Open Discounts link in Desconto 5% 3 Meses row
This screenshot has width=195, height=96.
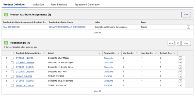pos(108,58)
